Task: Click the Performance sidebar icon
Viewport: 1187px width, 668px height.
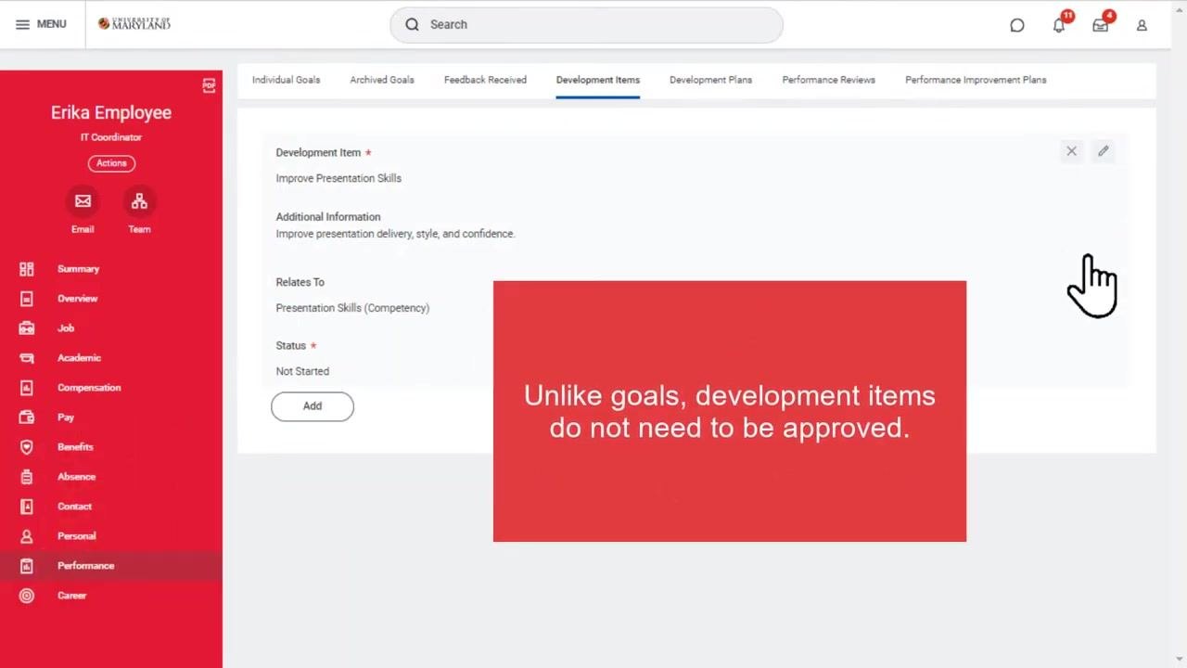Action: click(27, 566)
